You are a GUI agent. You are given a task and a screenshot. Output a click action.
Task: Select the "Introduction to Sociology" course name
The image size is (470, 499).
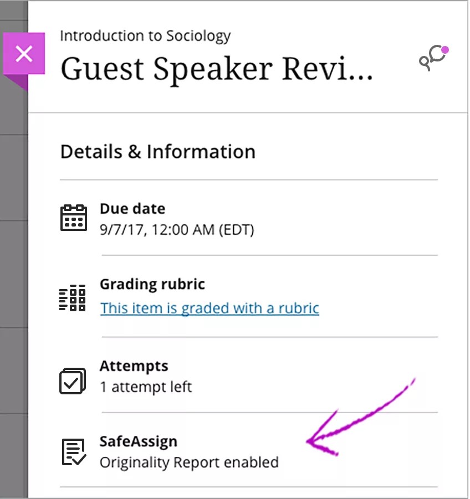click(145, 37)
